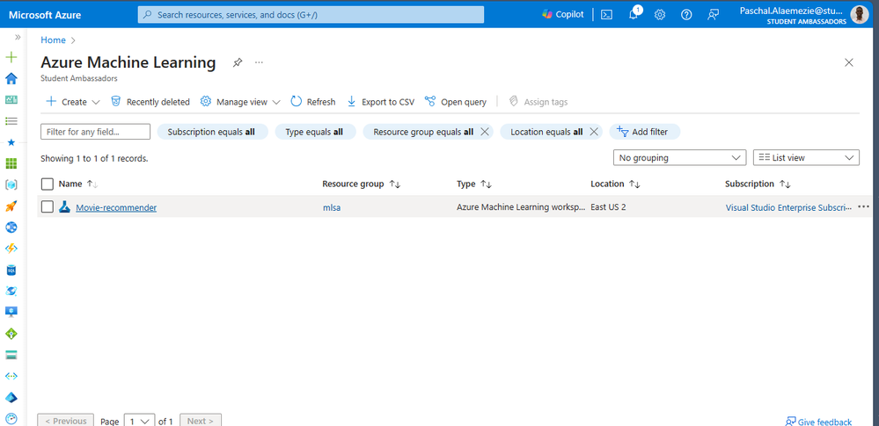This screenshot has height=426, width=879.
Task: Open All services list icon in sidebar
Action: [x=11, y=121]
